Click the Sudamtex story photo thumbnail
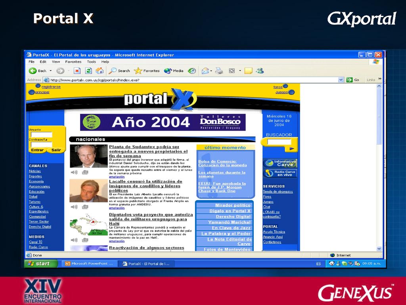The width and height of the screenshot is (406, 305). click(x=88, y=156)
